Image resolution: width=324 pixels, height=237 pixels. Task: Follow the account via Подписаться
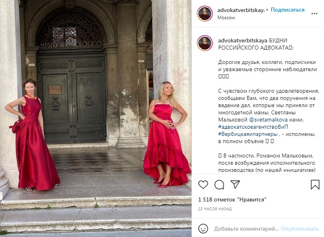pos(288,10)
